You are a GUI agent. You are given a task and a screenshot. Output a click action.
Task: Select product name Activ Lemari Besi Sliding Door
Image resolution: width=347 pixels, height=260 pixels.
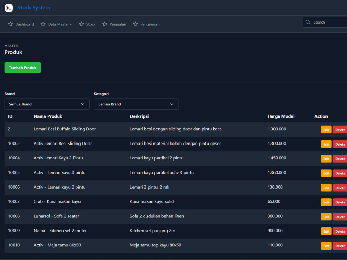pos(62,144)
